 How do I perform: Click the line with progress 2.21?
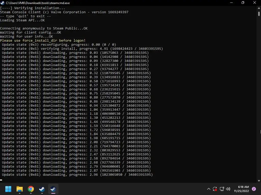pyautogui.click(x=76, y=146)
